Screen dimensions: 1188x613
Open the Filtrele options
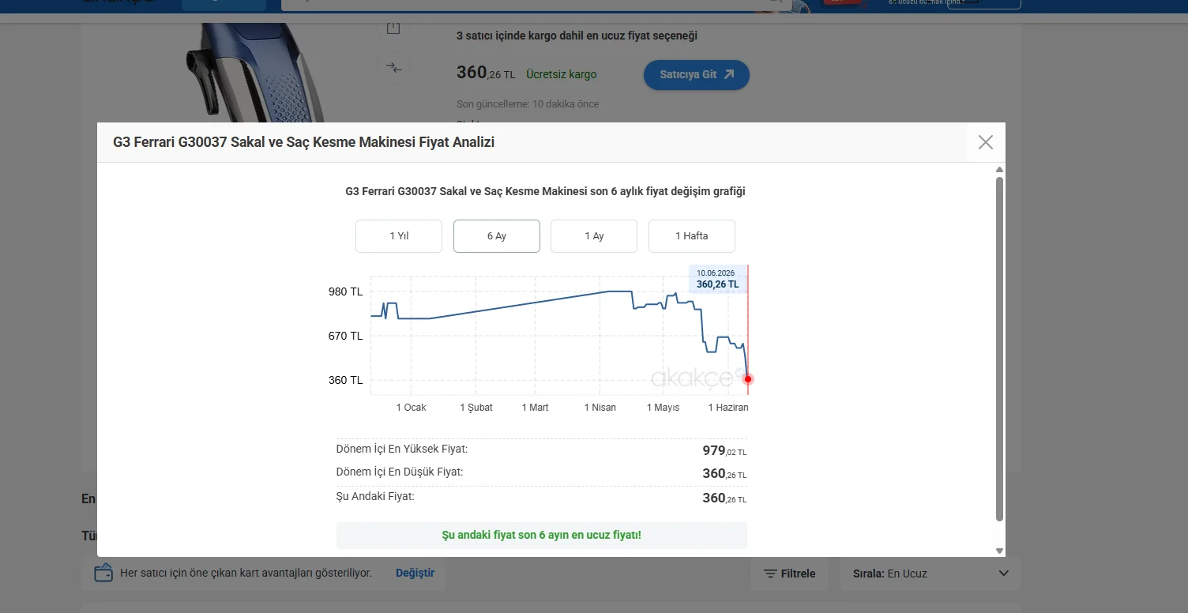pos(789,574)
